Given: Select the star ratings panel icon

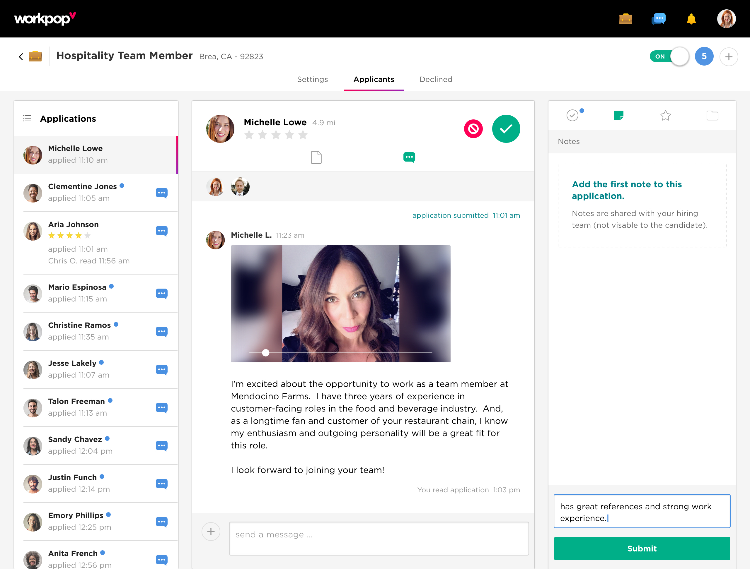Looking at the screenshot, I should pos(665,116).
